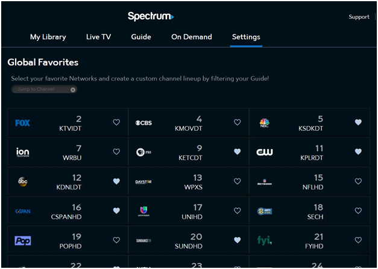Toggle favorite heart for 16 CSPANHD
The height and width of the screenshot is (269, 378).
coord(116,210)
